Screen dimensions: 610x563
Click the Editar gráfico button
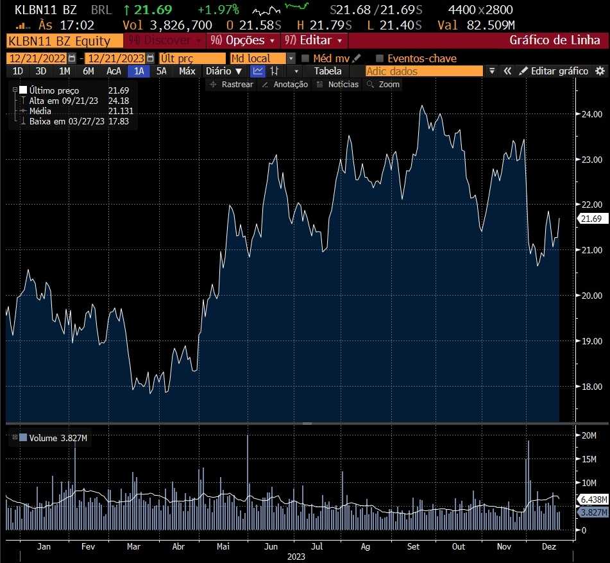(x=553, y=71)
